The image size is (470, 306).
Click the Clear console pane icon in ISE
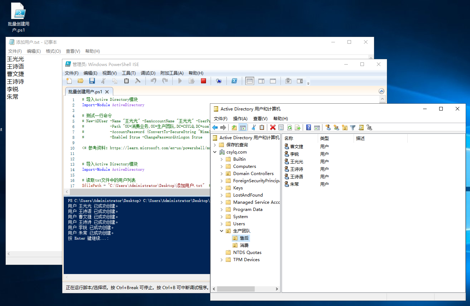tap(138, 81)
